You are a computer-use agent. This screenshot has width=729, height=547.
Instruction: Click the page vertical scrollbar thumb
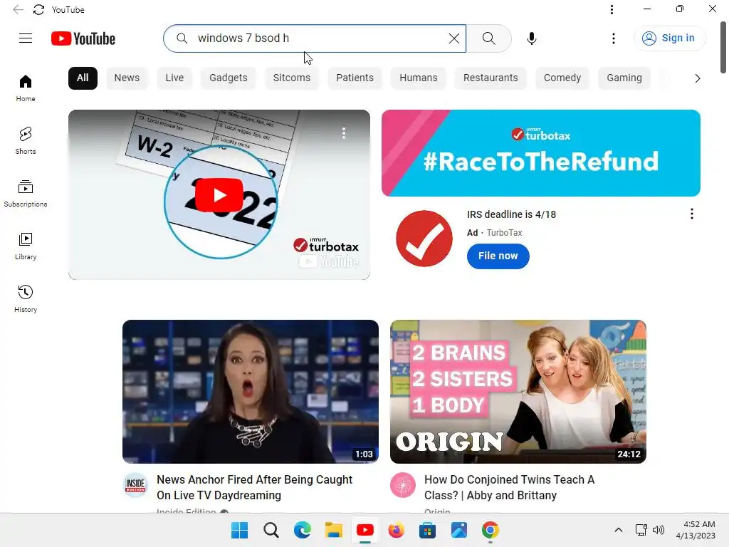point(723,48)
